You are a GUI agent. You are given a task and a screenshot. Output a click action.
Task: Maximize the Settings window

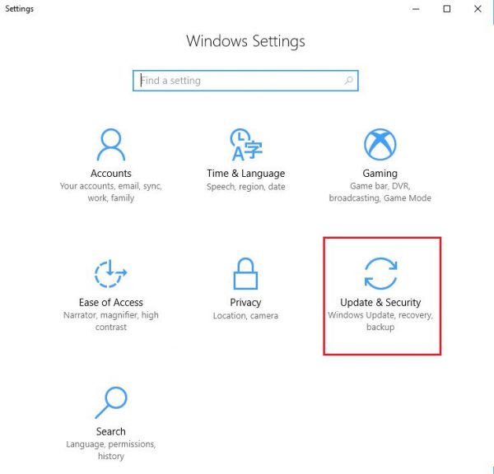click(x=447, y=9)
